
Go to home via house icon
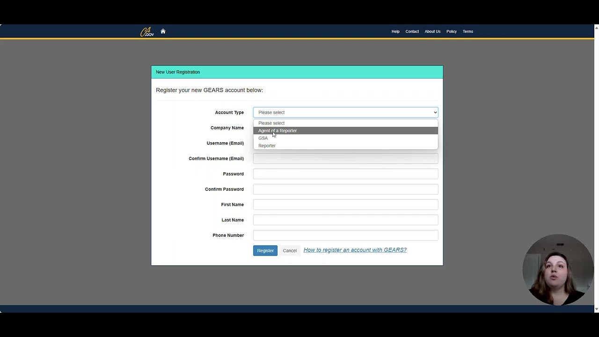point(163,31)
